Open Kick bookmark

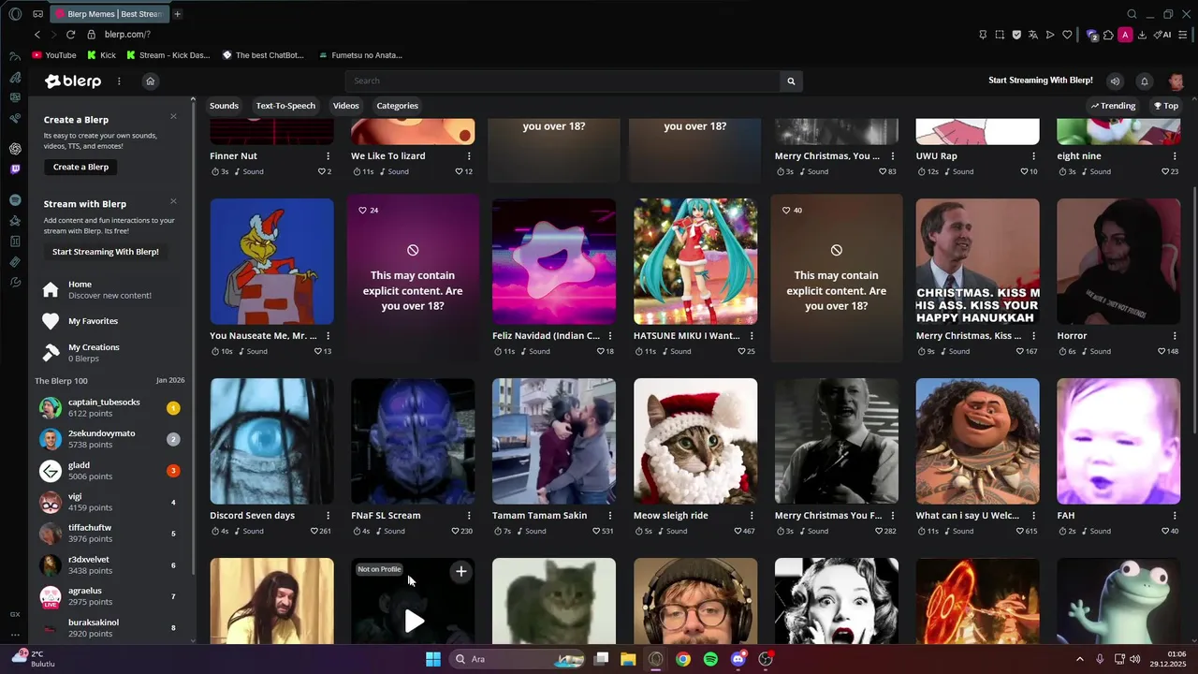point(101,55)
